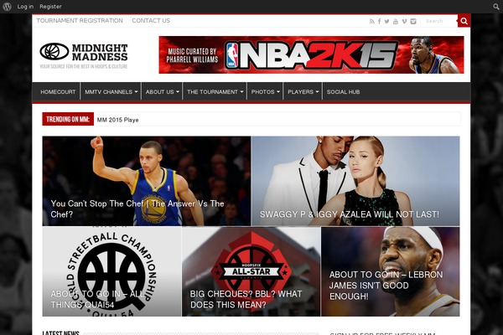This screenshot has height=335, width=503.
Task: Open You Can't Stop The Chef article
Action: point(146,181)
